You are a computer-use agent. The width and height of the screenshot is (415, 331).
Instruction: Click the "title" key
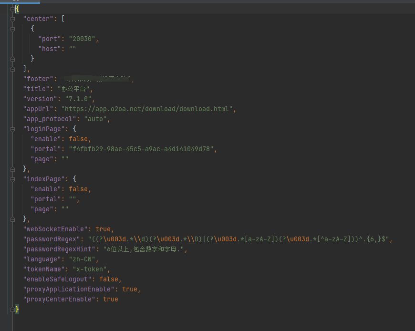click(x=36, y=89)
